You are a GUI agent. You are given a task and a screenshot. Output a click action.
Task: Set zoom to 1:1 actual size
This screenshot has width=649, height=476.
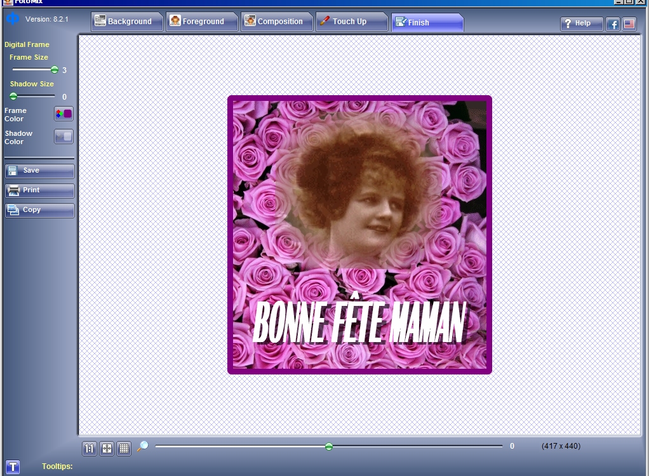coord(90,448)
